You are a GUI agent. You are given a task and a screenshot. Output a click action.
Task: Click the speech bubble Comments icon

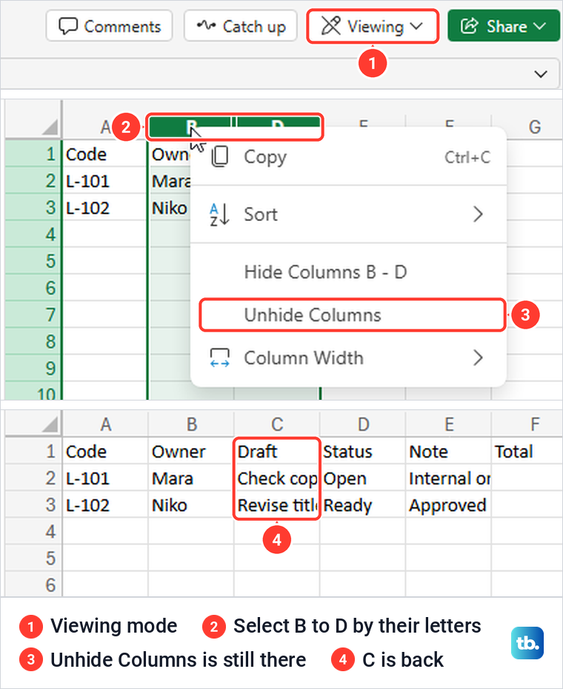pyautogui.click(x=68, y=27)
